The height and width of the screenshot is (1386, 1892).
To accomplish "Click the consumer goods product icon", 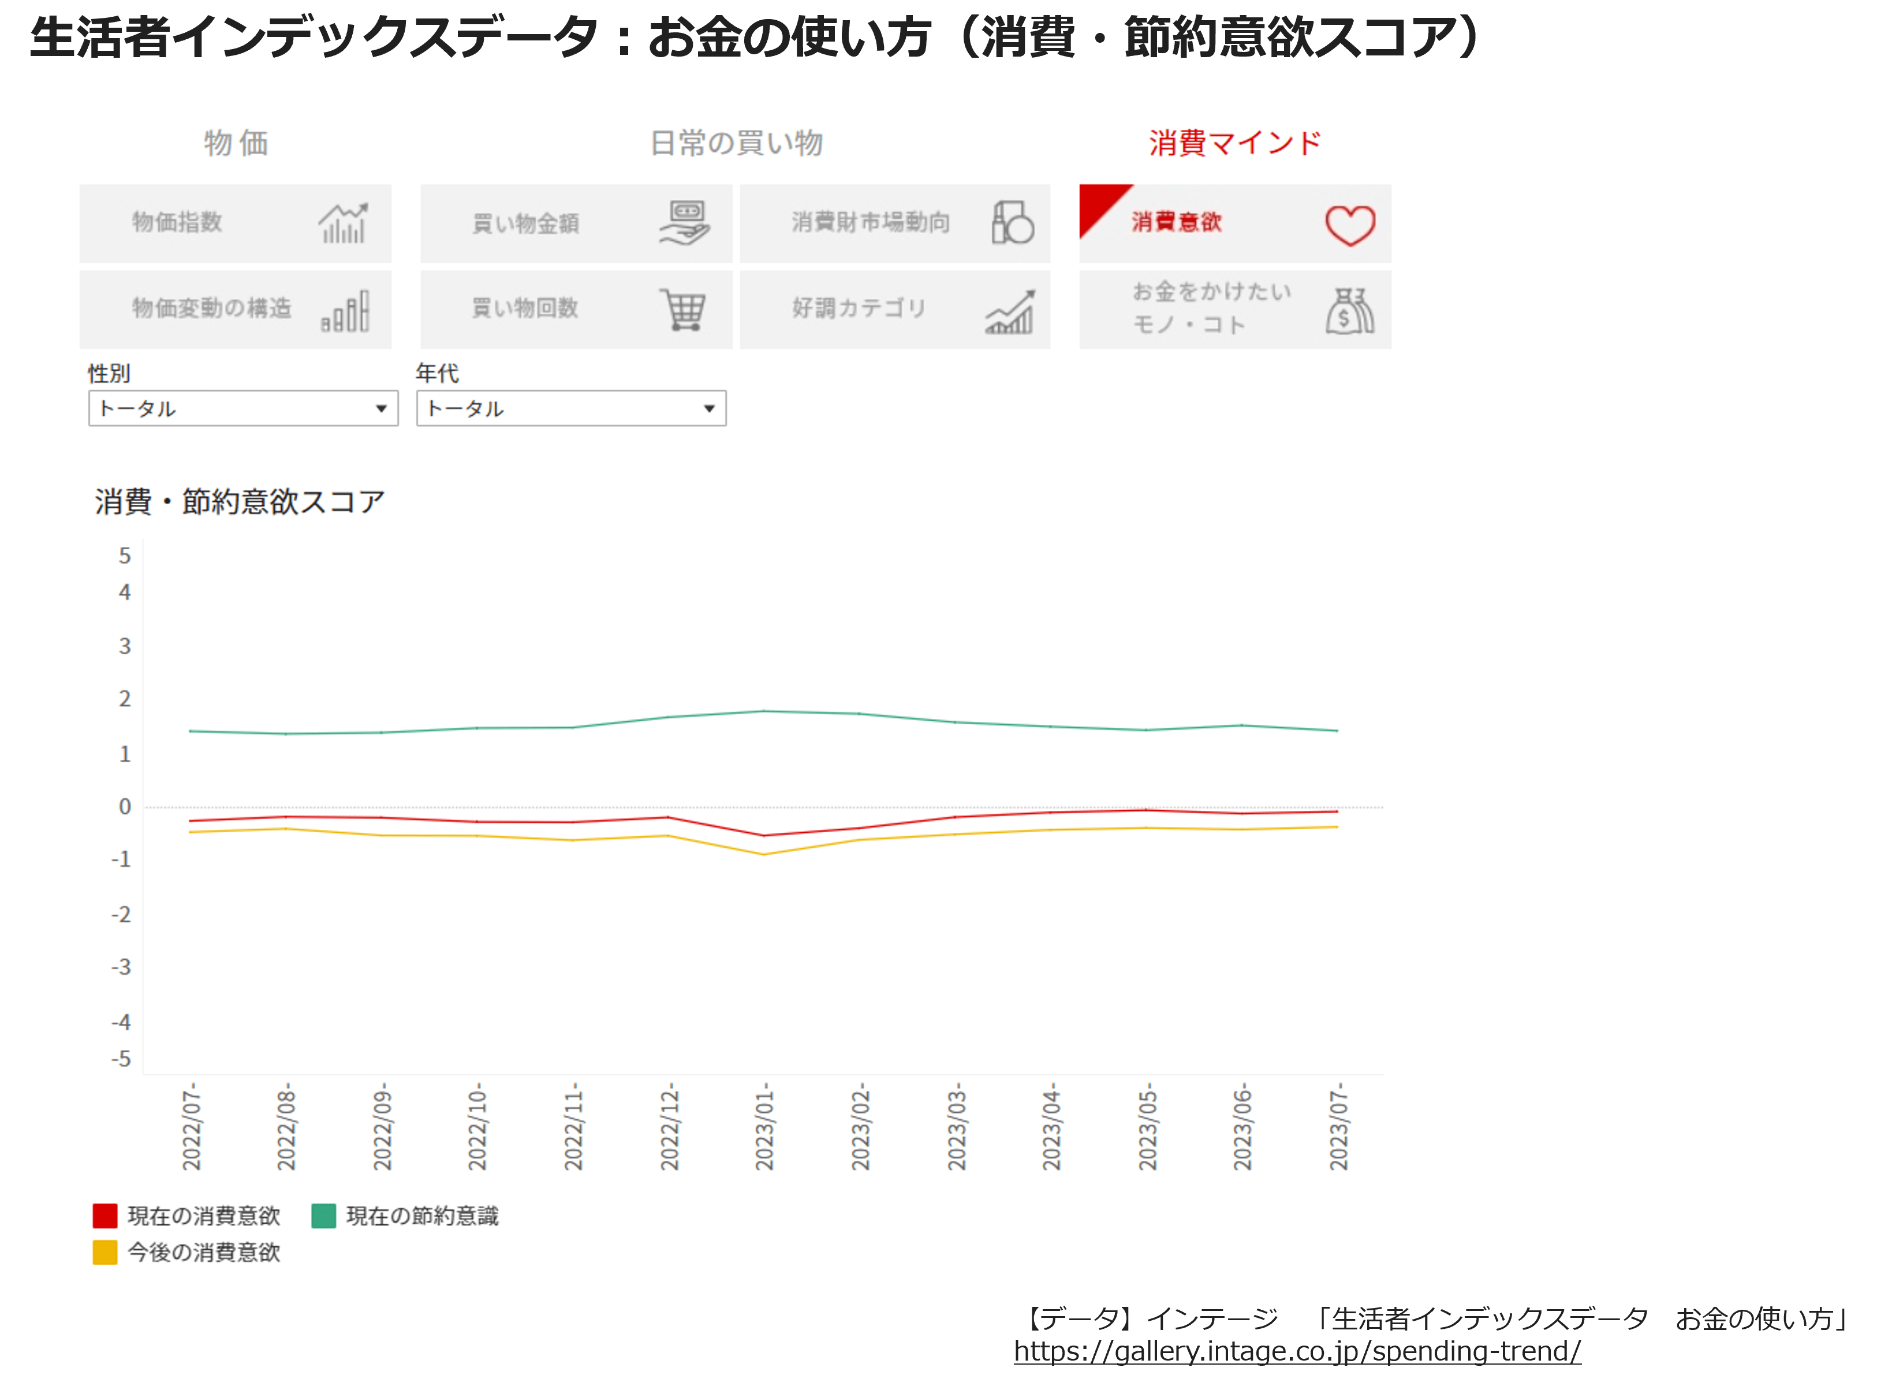I will click(x=1012, y=222).
